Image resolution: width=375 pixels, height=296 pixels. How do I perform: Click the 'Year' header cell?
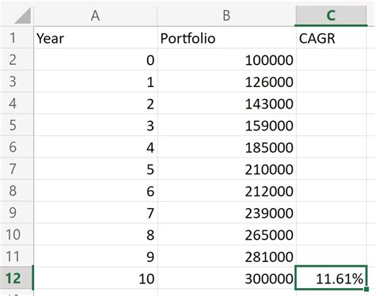coord(96,38)
